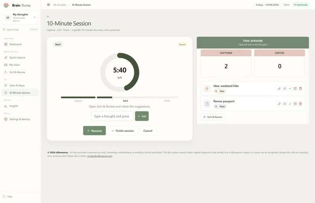Viewport: 315px width, 203px height.
Task: Click Finish session button
Action: [x=122, y=131]
